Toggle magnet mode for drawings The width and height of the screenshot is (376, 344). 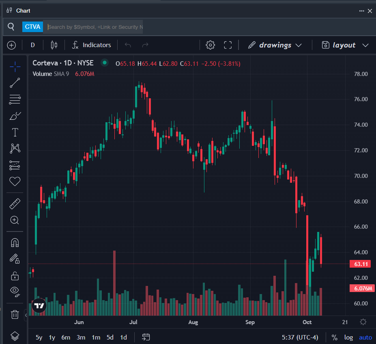point(15,242)
